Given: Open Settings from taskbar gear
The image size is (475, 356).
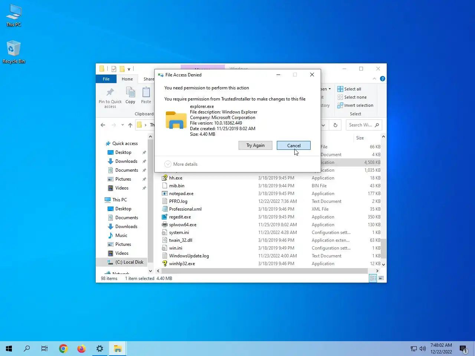Looking at the screenshot, I should (100, 349).
